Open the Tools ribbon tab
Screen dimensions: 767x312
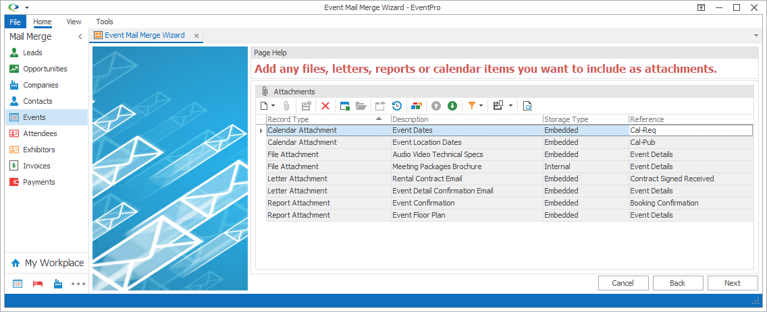(x=105, y=22)
